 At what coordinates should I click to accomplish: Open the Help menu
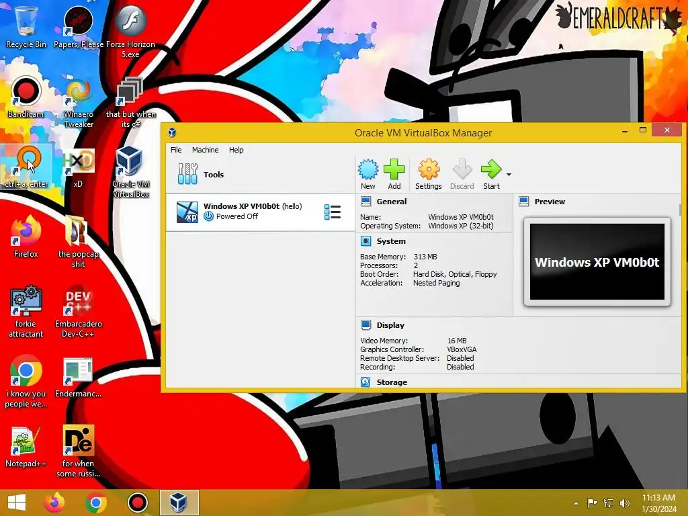pyautogui.click(x=236, y=150)
